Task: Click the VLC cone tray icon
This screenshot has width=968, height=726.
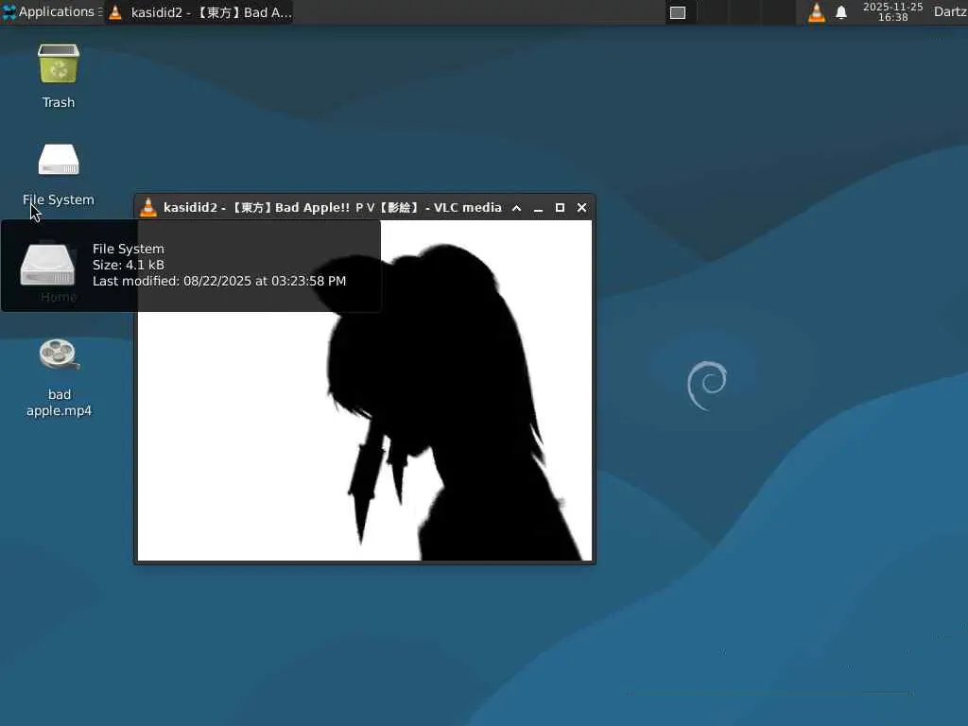Action: 816,12
